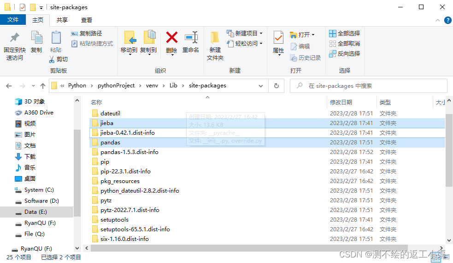Open the Quick Access Toolbar customize dropdown
The image size is (453, 263).
41,7
